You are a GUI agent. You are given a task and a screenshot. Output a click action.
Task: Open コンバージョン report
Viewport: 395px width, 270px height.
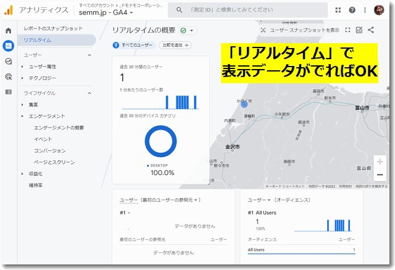pos(50,151)
